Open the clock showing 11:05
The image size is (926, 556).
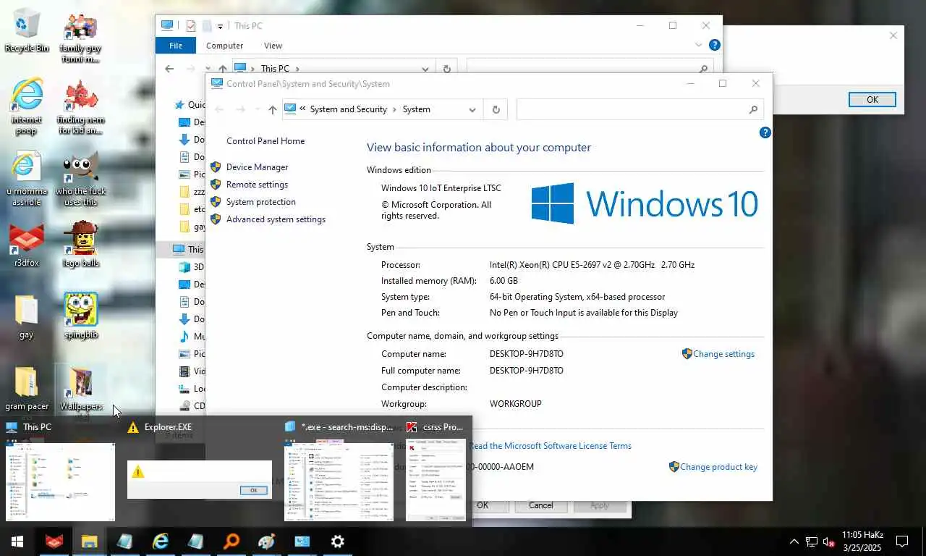tap(862, 541)
